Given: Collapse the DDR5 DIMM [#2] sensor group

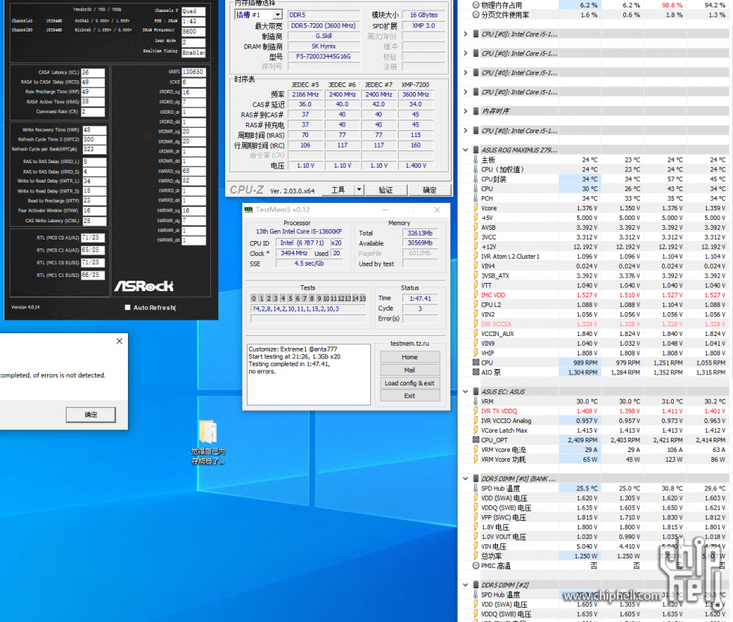Looking at the screenshot, I should point(465,585).
